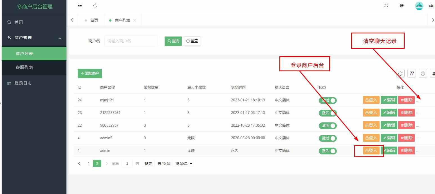Delete the admin merchant row
Viewport: 435px width, 194px height.
[x=406, y=150]
